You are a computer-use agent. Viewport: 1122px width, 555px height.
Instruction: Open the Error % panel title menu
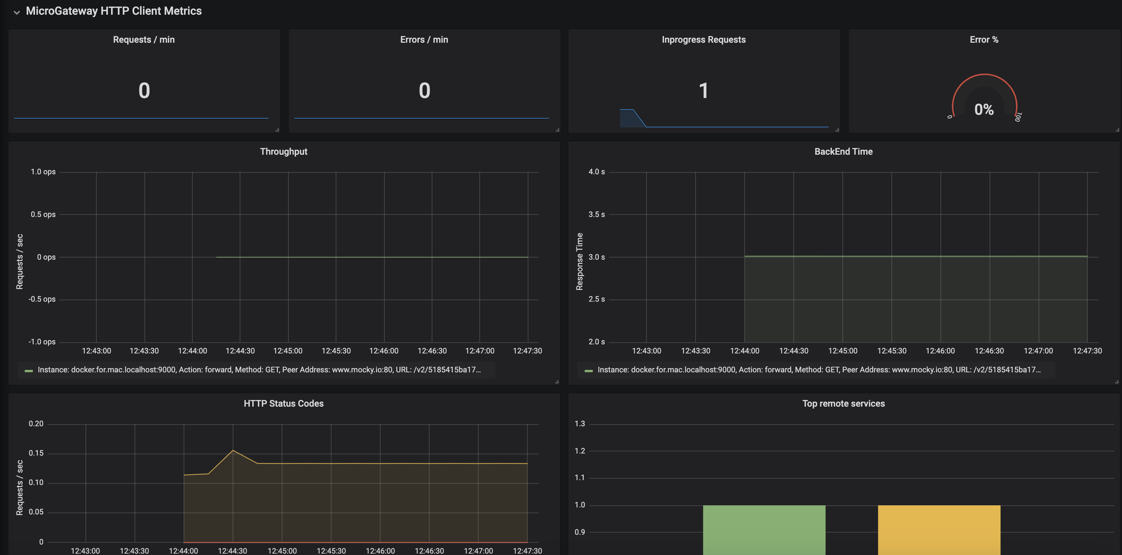click(984, 40)
